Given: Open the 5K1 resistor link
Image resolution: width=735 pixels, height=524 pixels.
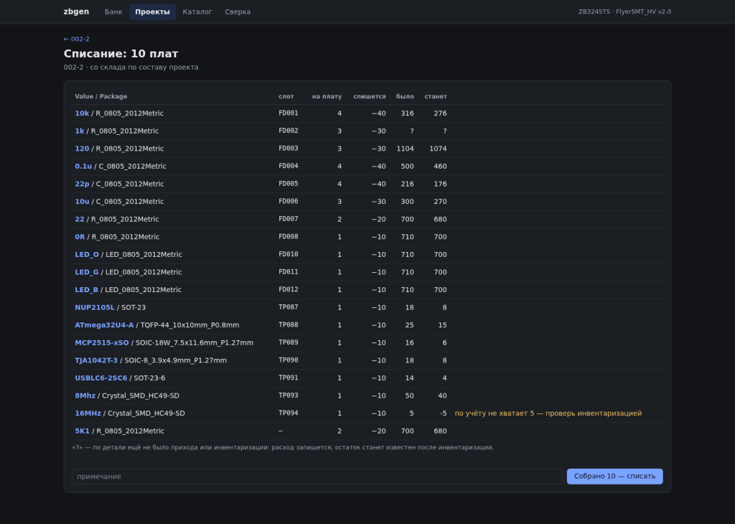Looking at the screenshot, I should 82,431.
